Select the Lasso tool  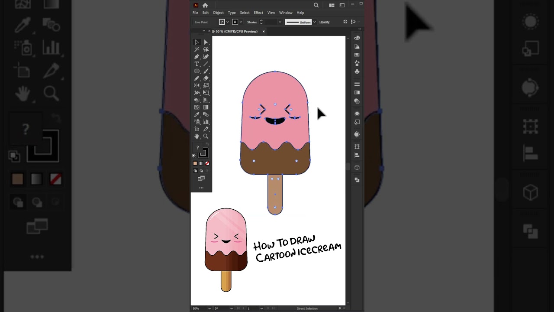(206, 49)
